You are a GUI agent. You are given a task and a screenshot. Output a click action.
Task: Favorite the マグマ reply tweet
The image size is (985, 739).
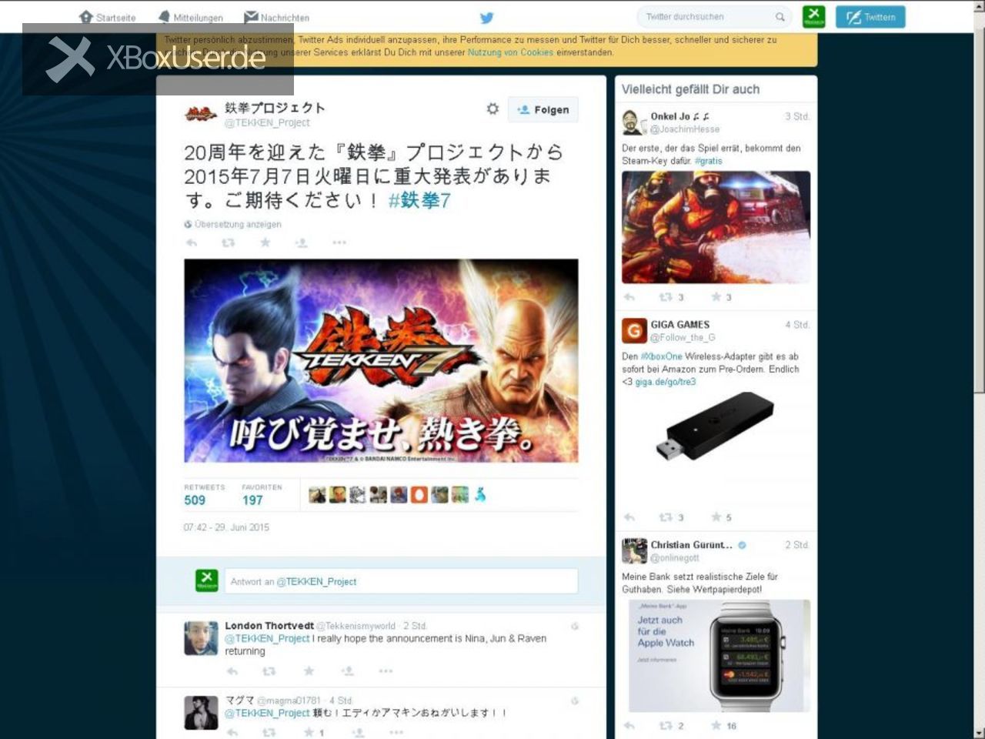point(309,732)
